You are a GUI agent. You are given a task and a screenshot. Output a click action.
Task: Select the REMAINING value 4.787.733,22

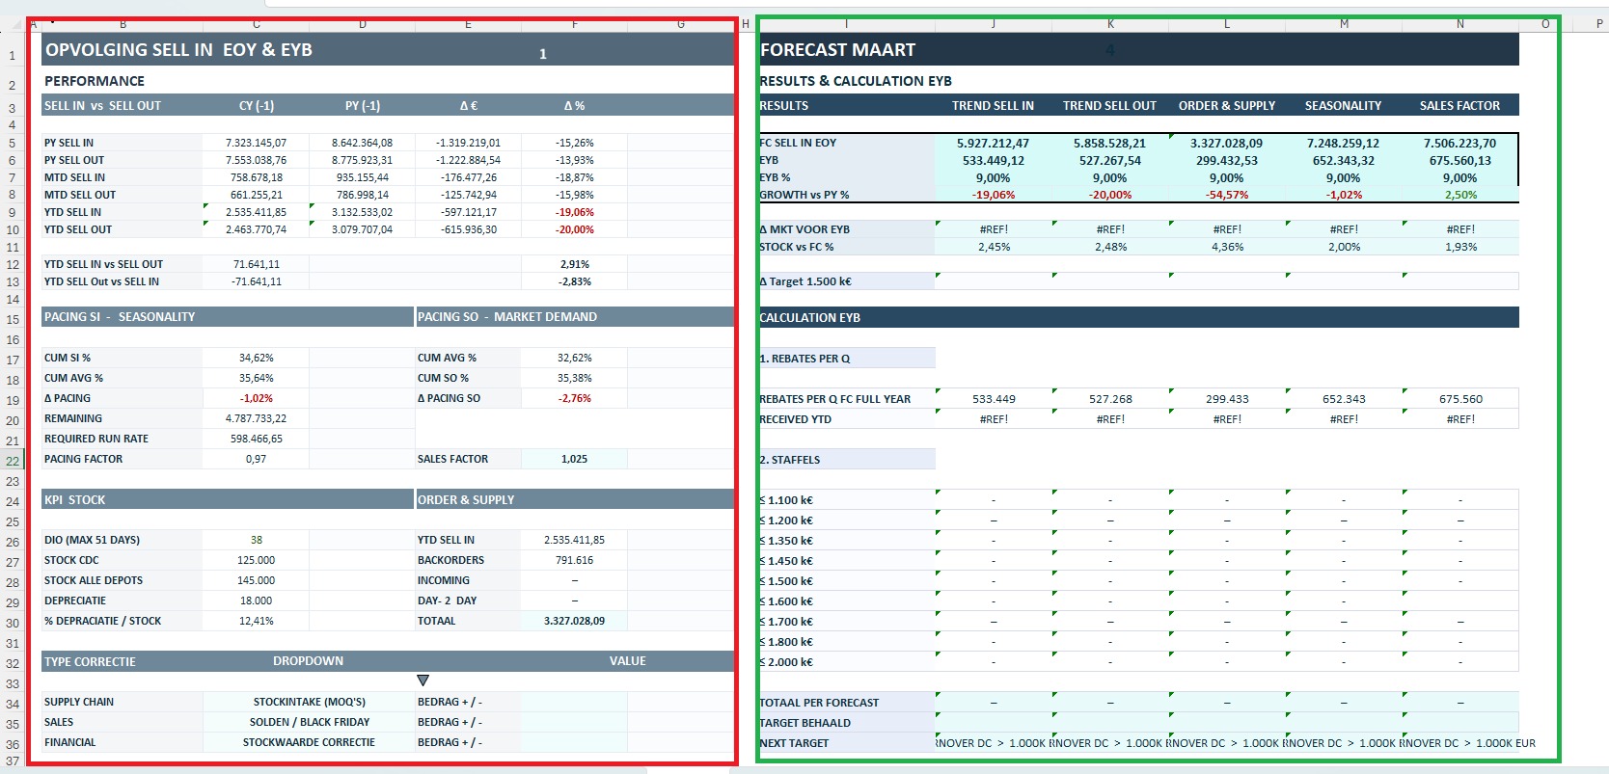coord(256,418)
